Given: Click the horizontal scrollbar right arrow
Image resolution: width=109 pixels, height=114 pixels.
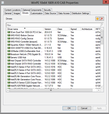Looking at the screenshot, I should pos(99,90).
